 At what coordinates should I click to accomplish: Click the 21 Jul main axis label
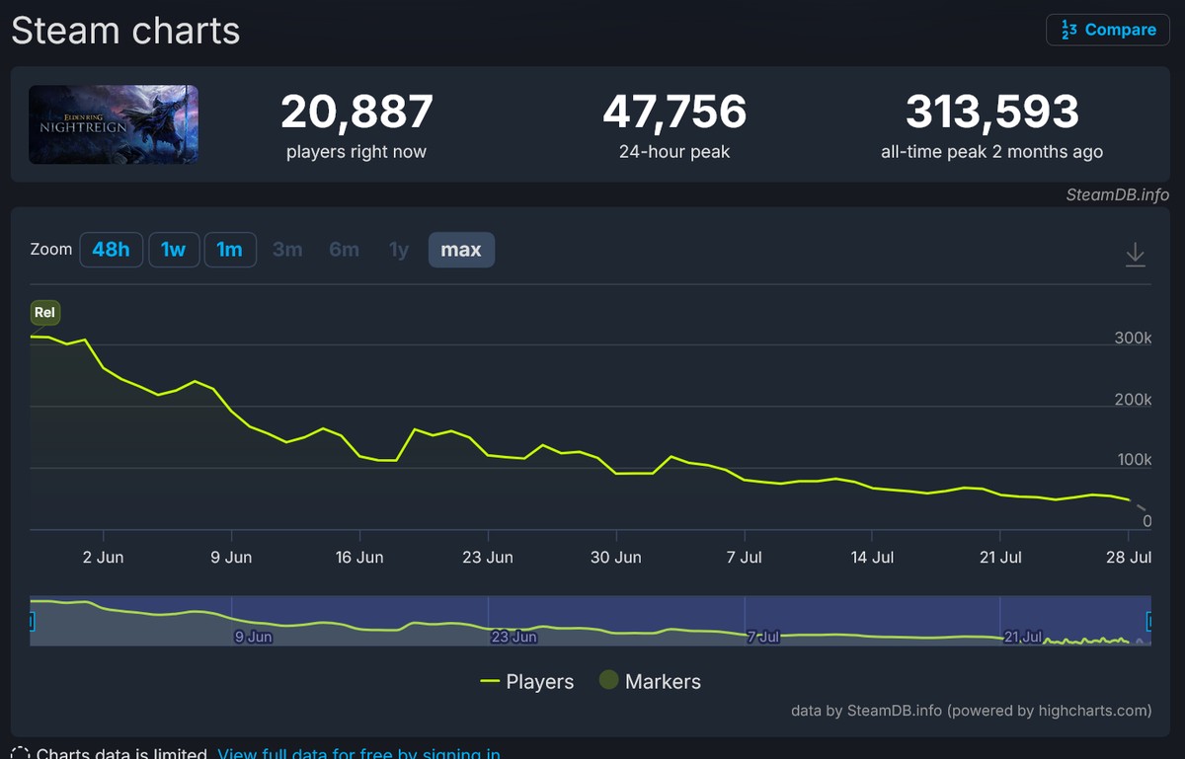(1000, 557)
